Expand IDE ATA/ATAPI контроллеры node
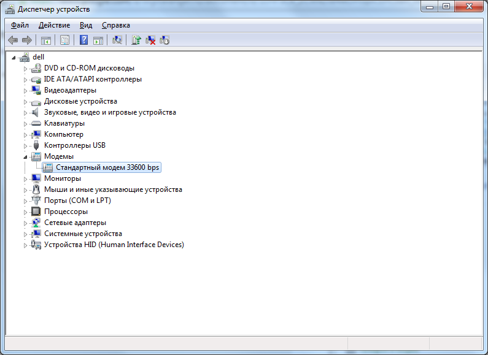This screenshot has height=355, width=488. (x=25, y=80)
